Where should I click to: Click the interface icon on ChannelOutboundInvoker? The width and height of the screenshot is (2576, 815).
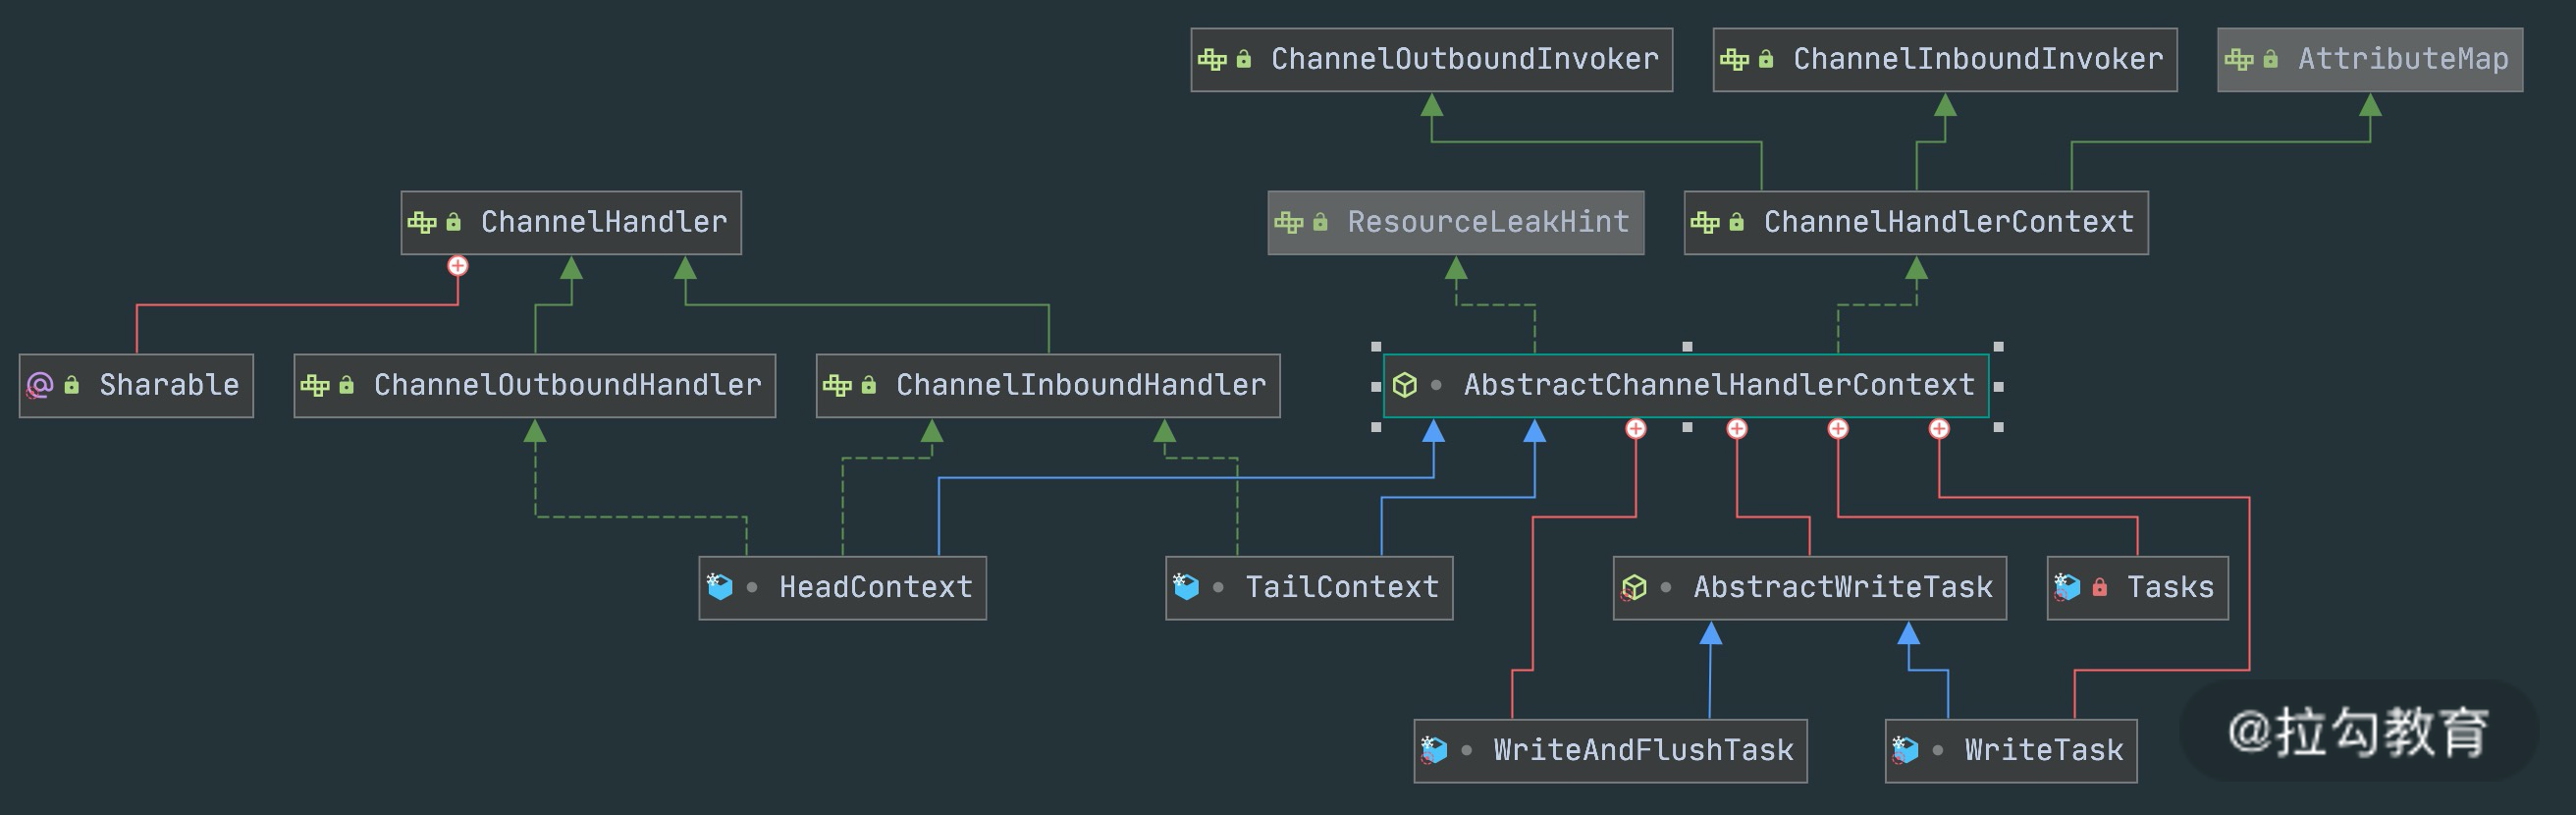(x=1212, y=60)
